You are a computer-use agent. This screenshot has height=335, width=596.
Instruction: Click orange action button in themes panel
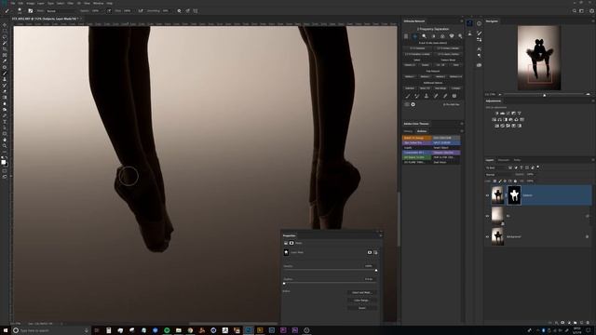(x=417, y=138)
